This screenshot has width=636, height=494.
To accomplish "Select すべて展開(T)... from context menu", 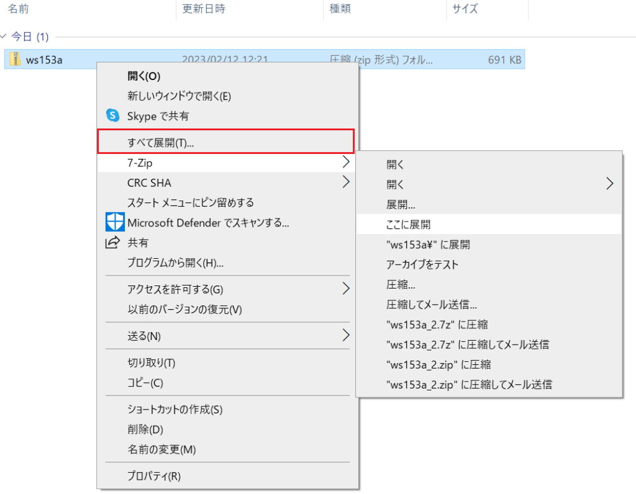I will (x=161, y=143).
